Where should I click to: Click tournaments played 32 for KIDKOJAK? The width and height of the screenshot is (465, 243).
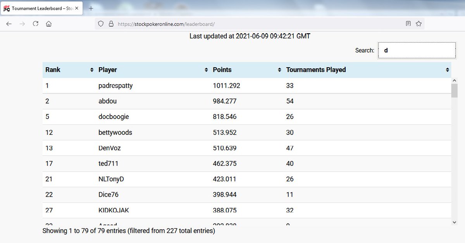(290, 210)
